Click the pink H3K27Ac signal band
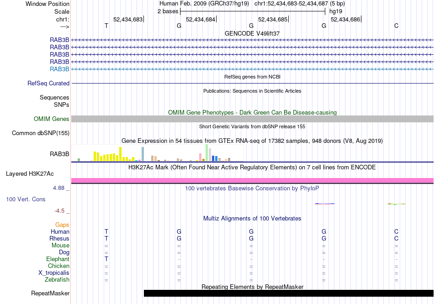Viewport: 434px width, 304px height. (252, 181)
